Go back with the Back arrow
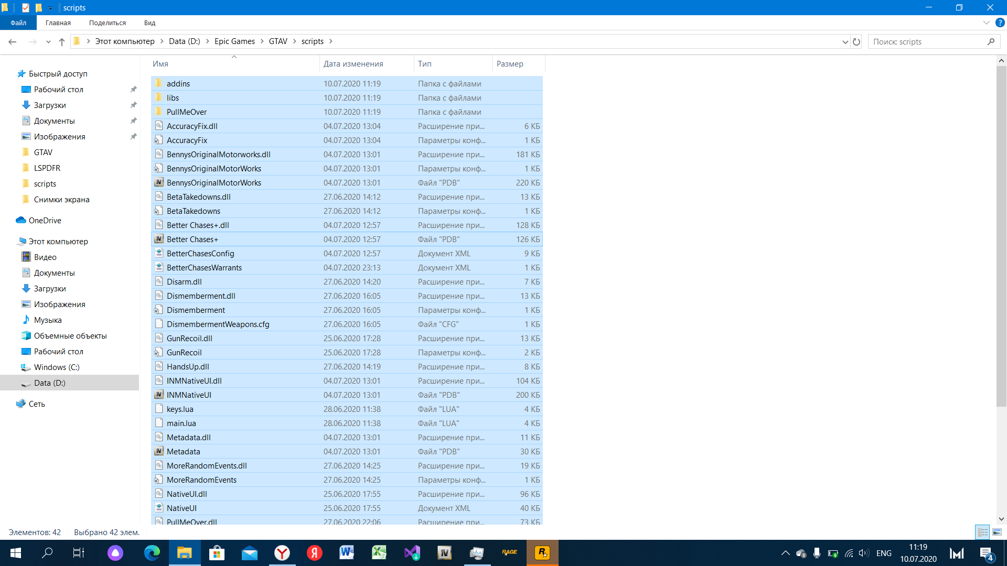1007x566 pixels. click(13, 42)
